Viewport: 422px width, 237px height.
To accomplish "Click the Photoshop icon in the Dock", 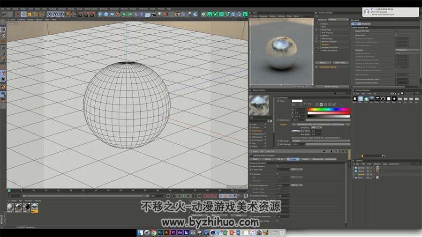I will [x=160, y=232].
